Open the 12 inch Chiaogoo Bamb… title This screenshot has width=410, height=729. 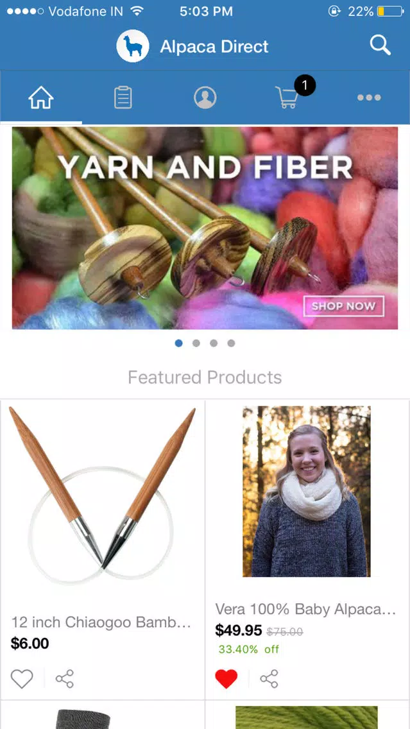tap(101, 622)
